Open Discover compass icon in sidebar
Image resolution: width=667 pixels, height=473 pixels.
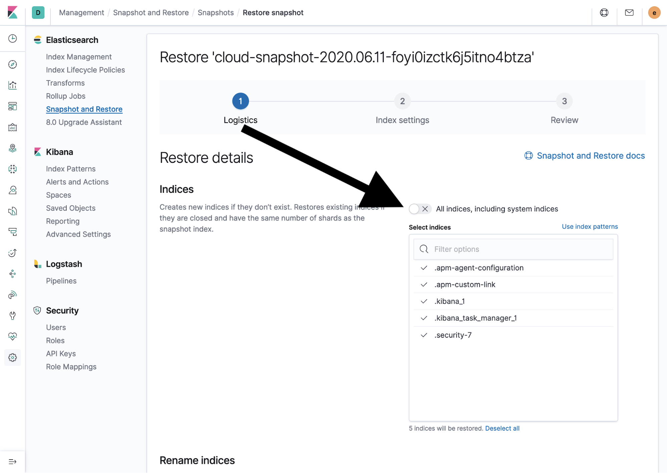click(x=13, y=64)
